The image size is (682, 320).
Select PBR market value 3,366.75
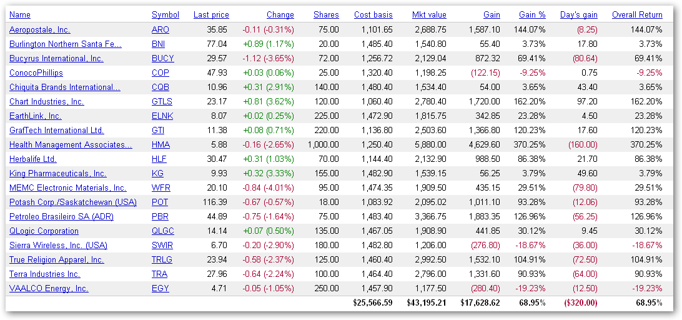pos(431,216)
